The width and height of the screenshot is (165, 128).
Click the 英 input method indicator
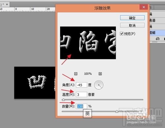tap(87, 113)
